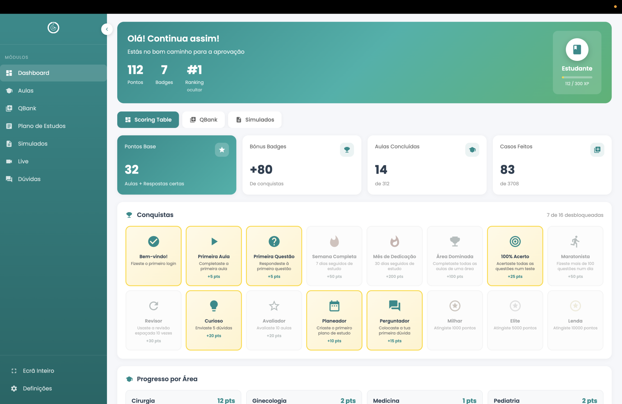Expand the Progresso por Área section

coord(167,379)
